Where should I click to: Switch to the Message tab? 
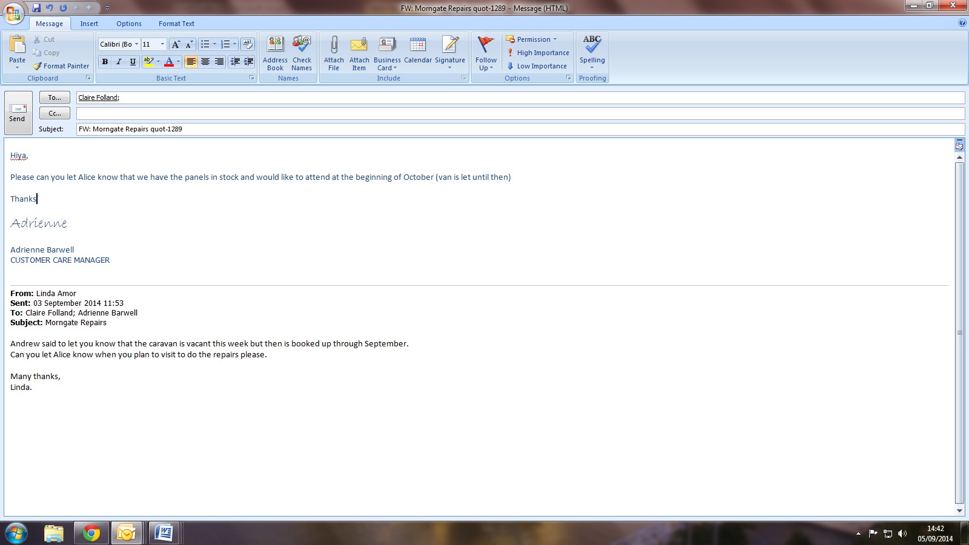[x=49, y=24]
